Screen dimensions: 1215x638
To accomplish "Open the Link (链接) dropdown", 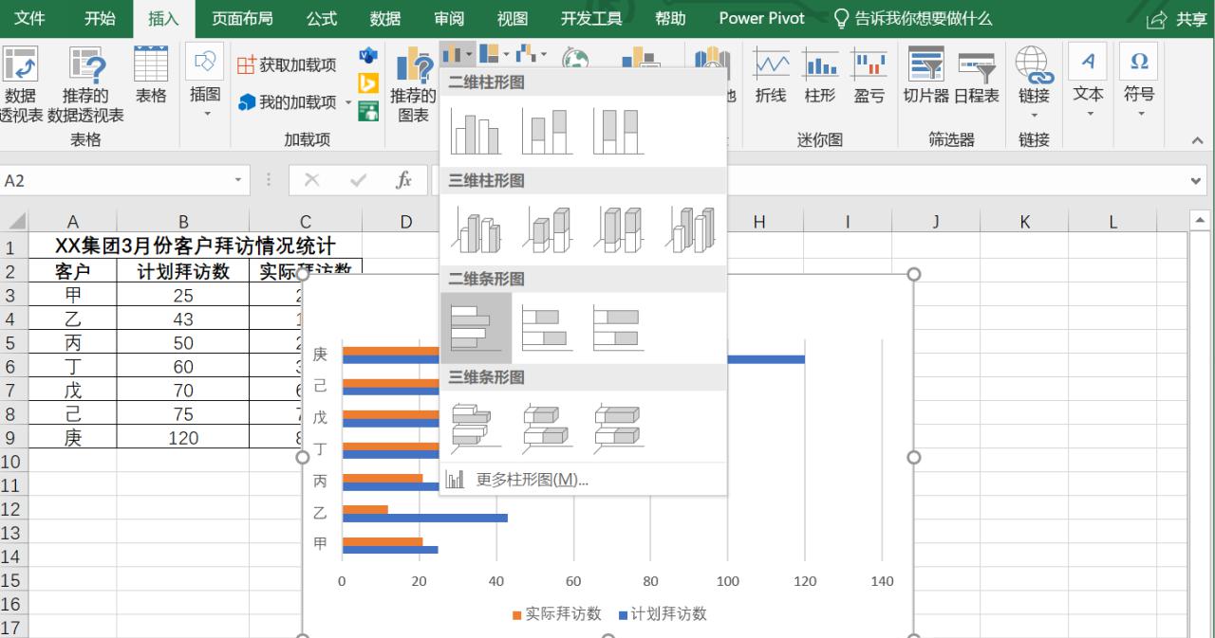I will click(x=1034, y=83).
